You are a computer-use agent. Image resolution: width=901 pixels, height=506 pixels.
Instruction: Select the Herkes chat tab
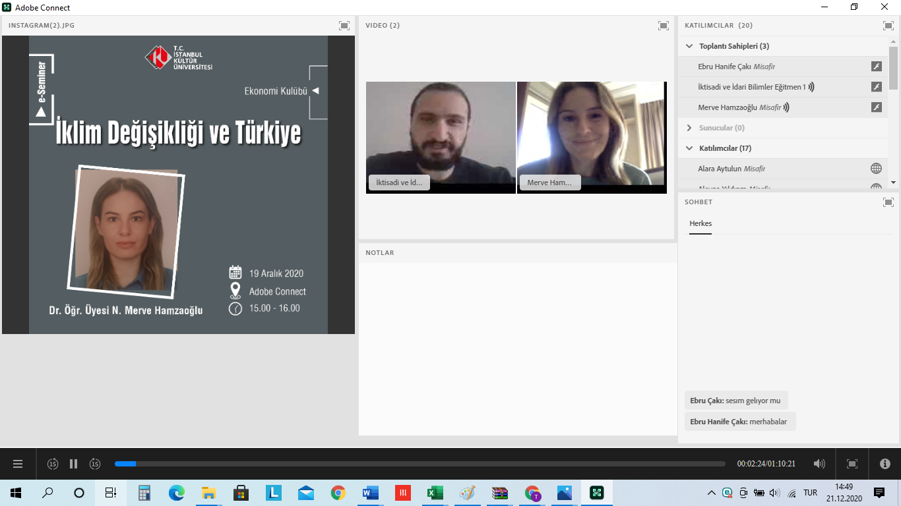pyautogui.click(x=700, y=223)
